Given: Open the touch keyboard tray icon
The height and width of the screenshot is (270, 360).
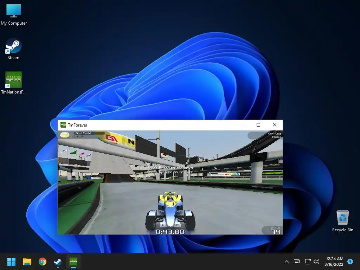Looking at the screenshot, I should click(297, 262).
